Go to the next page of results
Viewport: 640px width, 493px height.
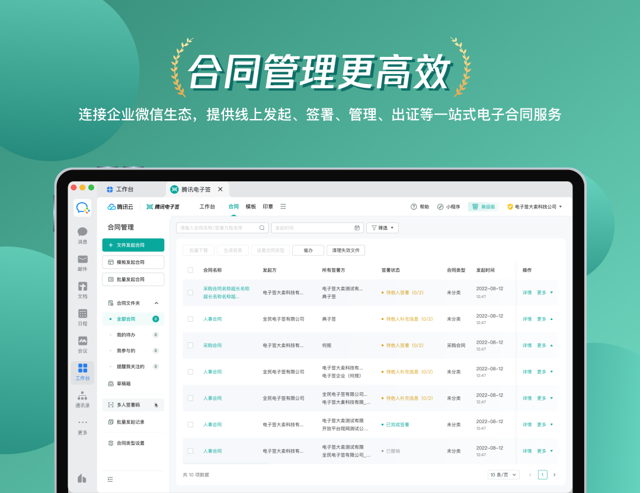(x=554, y=475)
